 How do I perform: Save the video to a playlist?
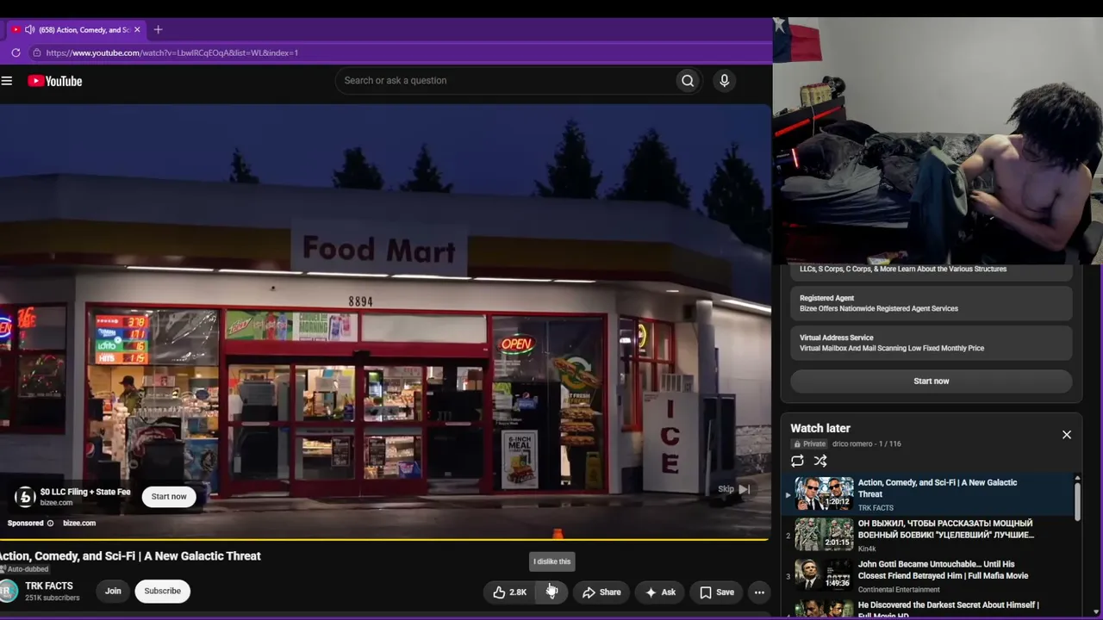[717, 592]
